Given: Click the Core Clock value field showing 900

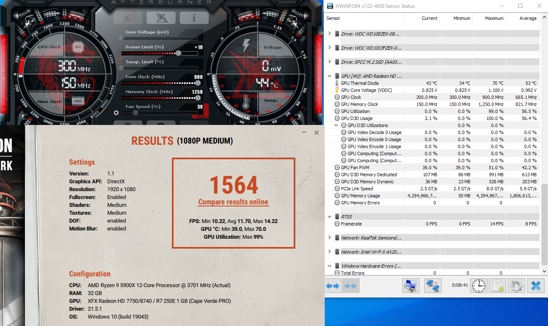Looking at the screenshot, I should click(198, 77).
